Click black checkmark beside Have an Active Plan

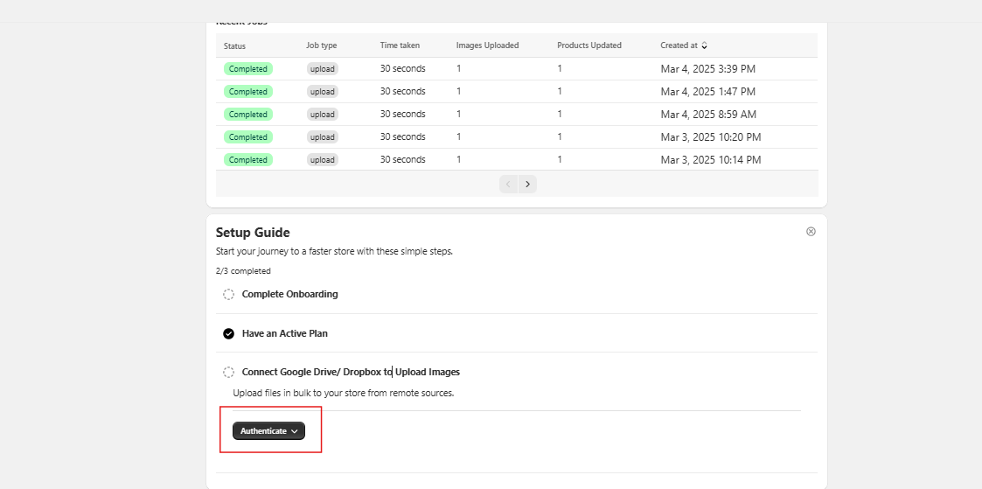pos(228,333)
